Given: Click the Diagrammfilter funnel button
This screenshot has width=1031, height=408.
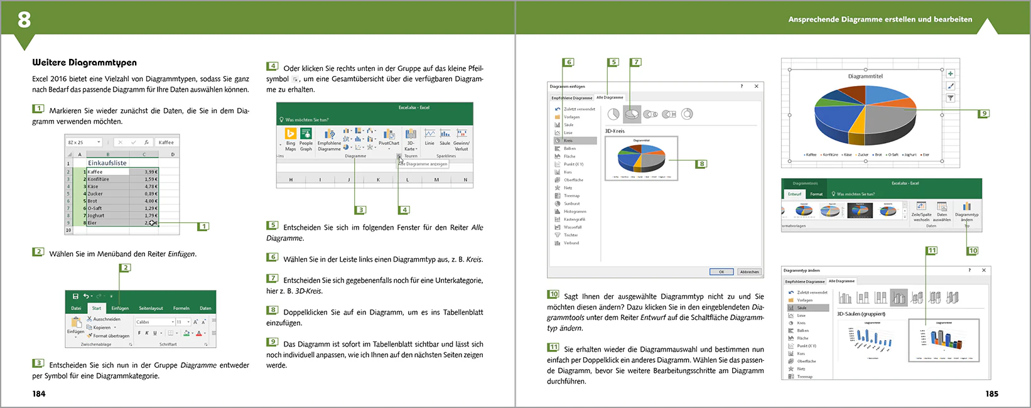Looking at the screenshot, I should click(x=951, y=98).
